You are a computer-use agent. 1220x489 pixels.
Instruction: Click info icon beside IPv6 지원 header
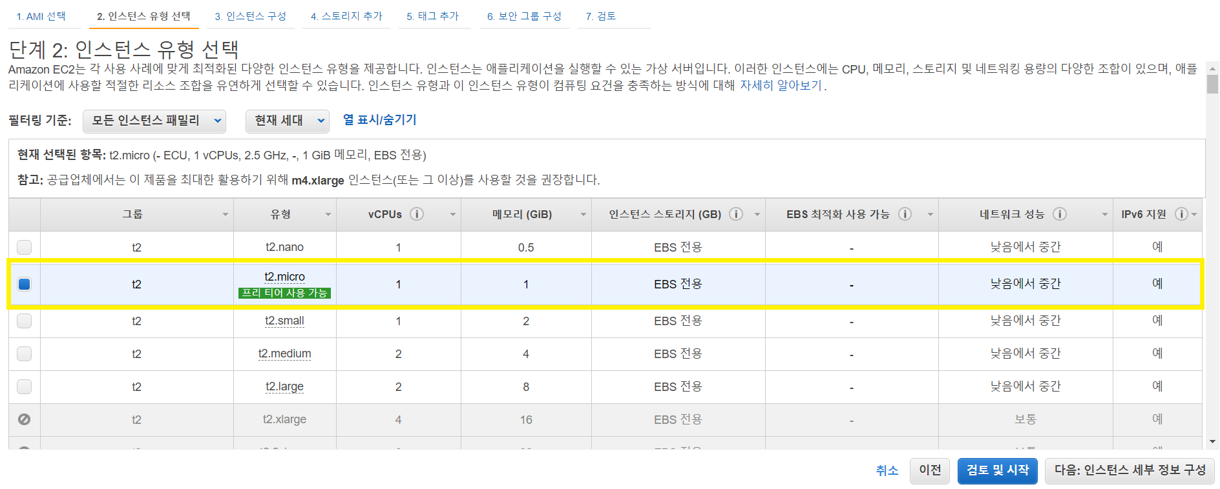click(x=1181, y=214)
